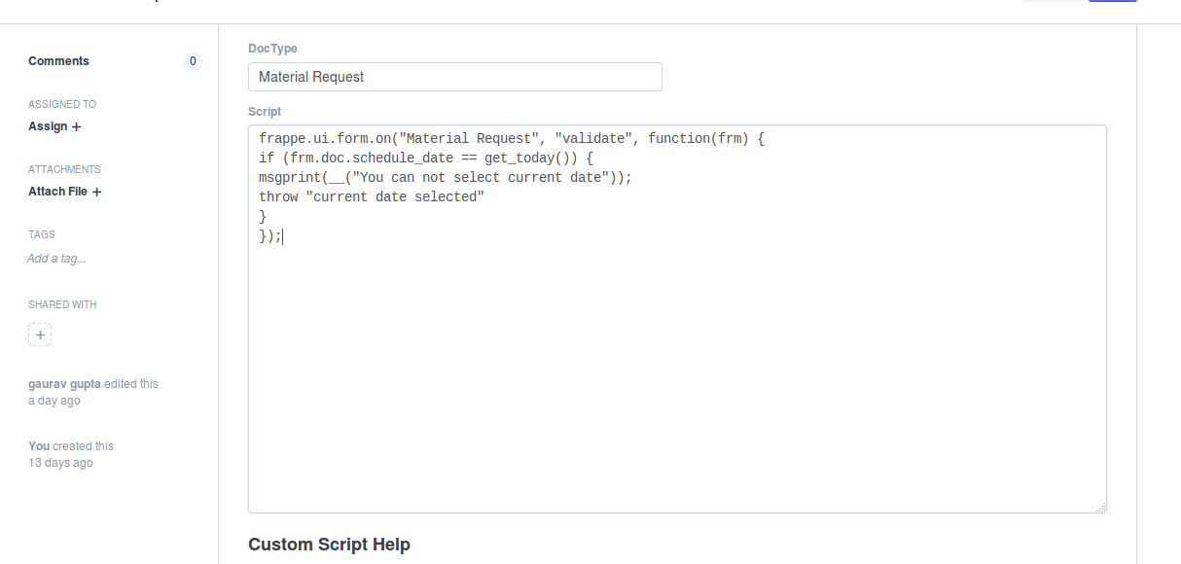The width and height of the screenshot is (1181, 564).
Task: Grab the Script textarea resize handle
Action: [1100, 507]
